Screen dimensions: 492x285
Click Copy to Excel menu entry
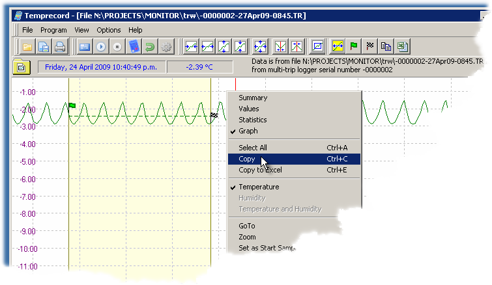294,170
